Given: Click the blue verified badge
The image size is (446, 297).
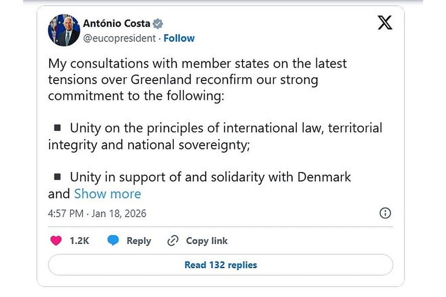Looking at the screenshot, I should 158,23.
